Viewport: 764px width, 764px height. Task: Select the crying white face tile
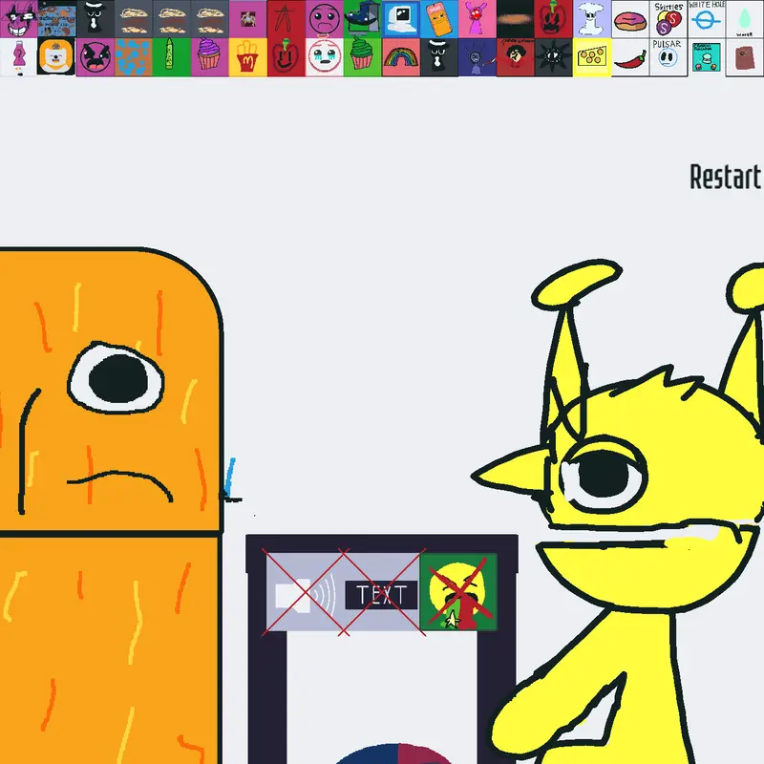325,57
